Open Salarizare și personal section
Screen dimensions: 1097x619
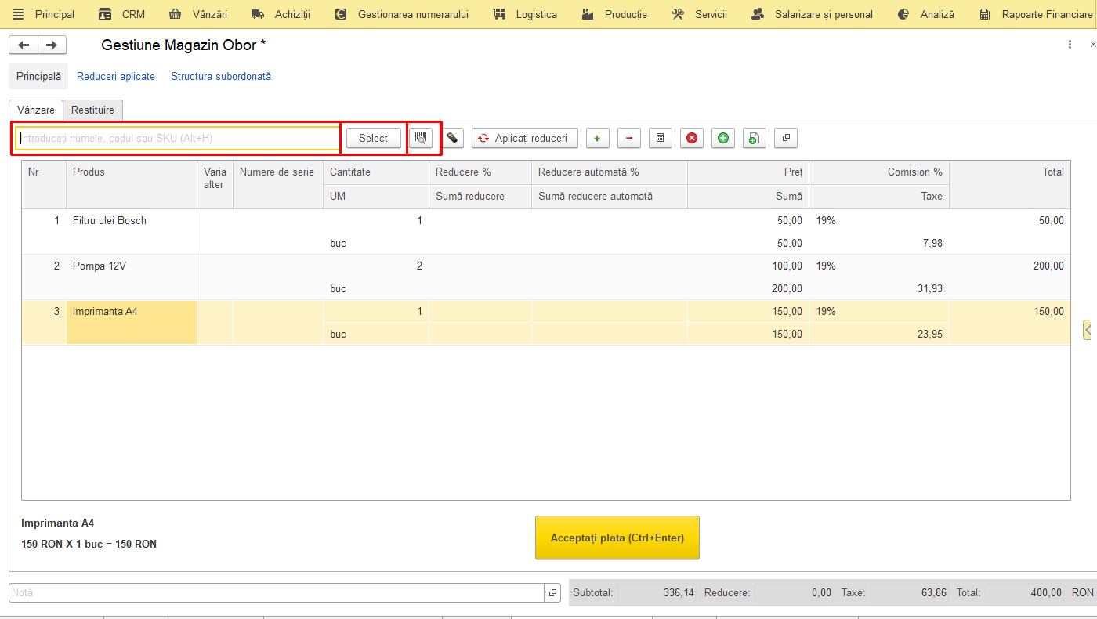pyautogui.click(x=812, y=14)
